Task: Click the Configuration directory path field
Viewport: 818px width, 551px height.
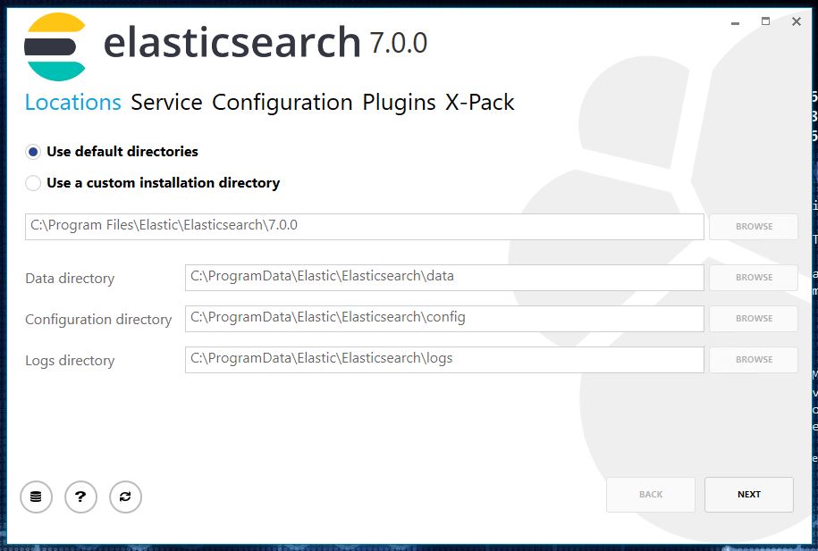Action: click(x=444, y=319)
